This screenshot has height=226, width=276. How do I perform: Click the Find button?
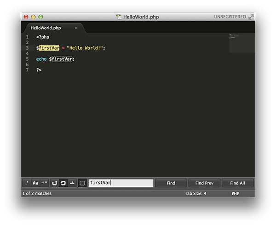pyautogui.click(x=171, y=183)
